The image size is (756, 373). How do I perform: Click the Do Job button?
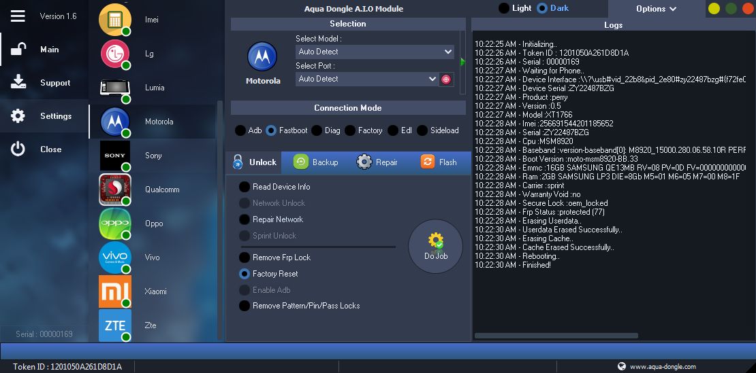click(x=436, y=246)
